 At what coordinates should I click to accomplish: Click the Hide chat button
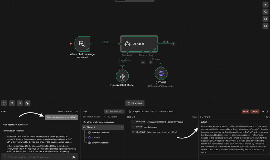(135, 103)
